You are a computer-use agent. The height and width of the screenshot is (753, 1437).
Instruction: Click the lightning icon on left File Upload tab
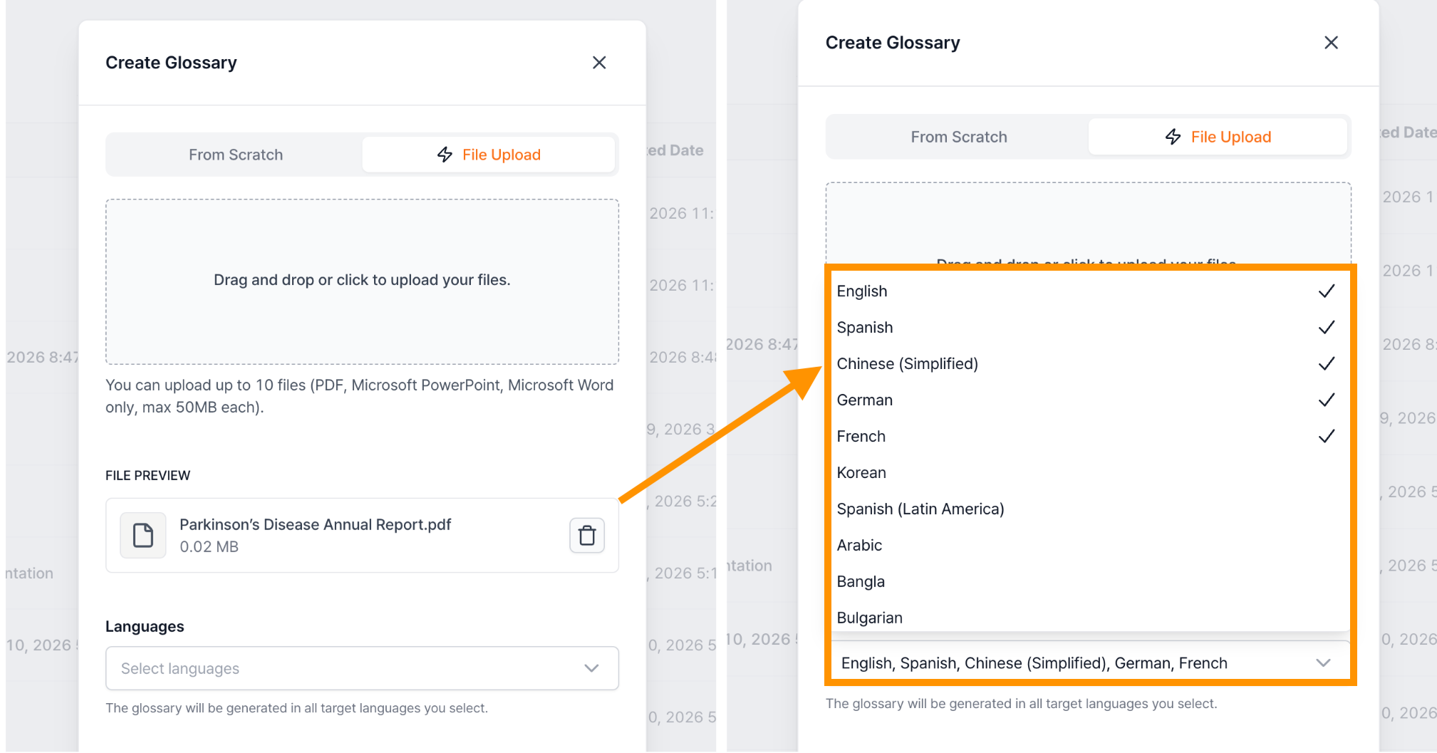(445, 155)
